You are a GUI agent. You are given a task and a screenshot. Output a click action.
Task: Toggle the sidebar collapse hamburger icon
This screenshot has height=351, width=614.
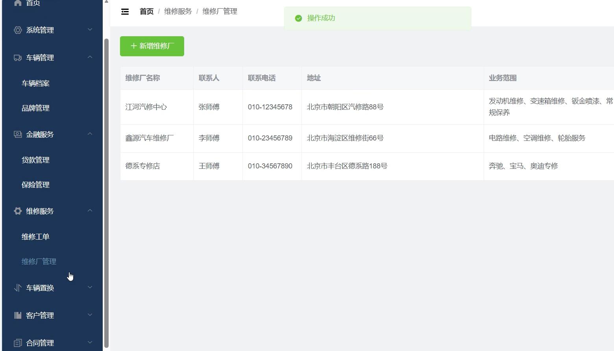pyautogui.click(x=125, y=12)
